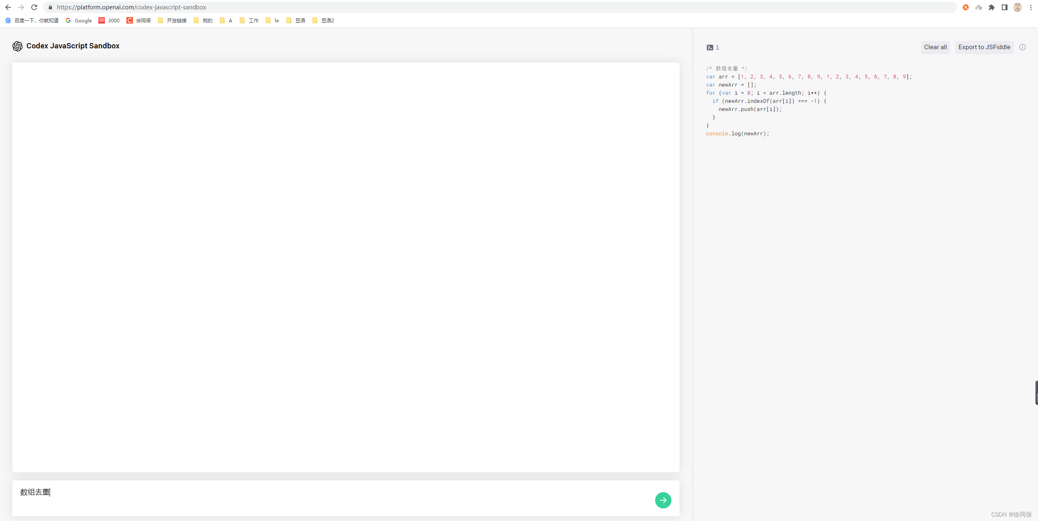Click the user profile avatar
The image size is (1038, 521).
point(1017,7)
